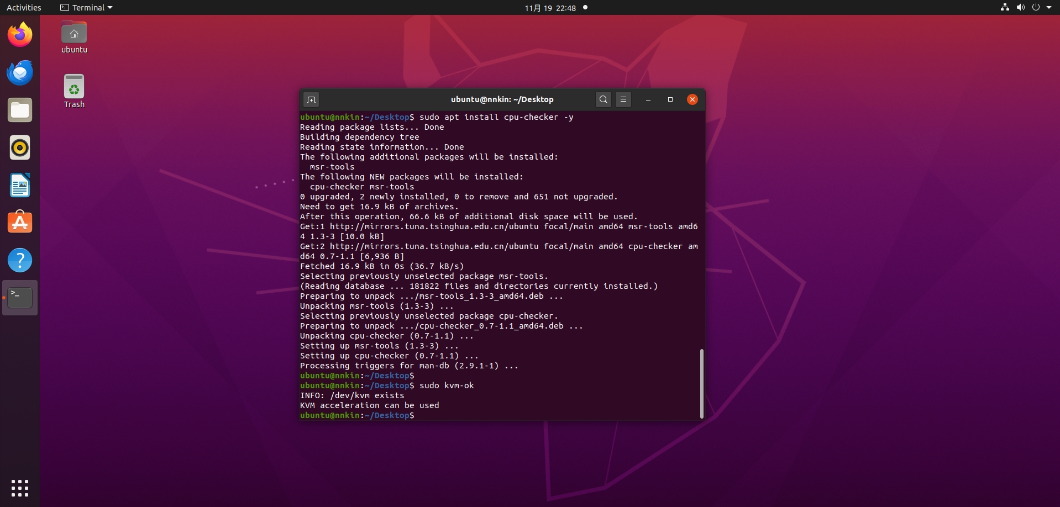Open the Files manager in dock

tap(20, 110)
